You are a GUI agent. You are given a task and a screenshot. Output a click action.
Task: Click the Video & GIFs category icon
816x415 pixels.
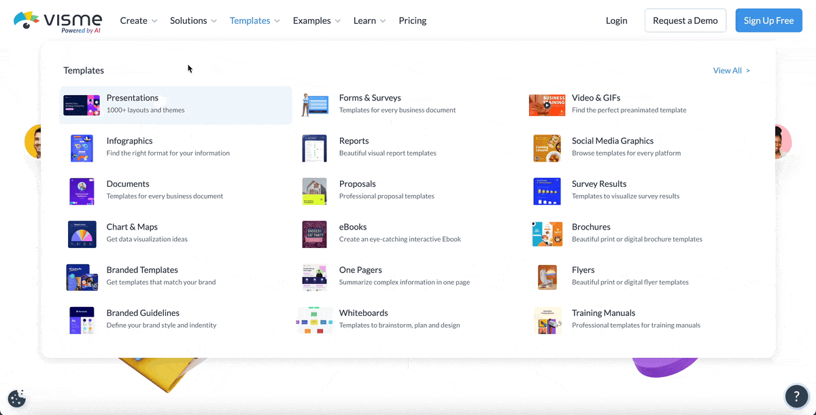tap(547, 105)
